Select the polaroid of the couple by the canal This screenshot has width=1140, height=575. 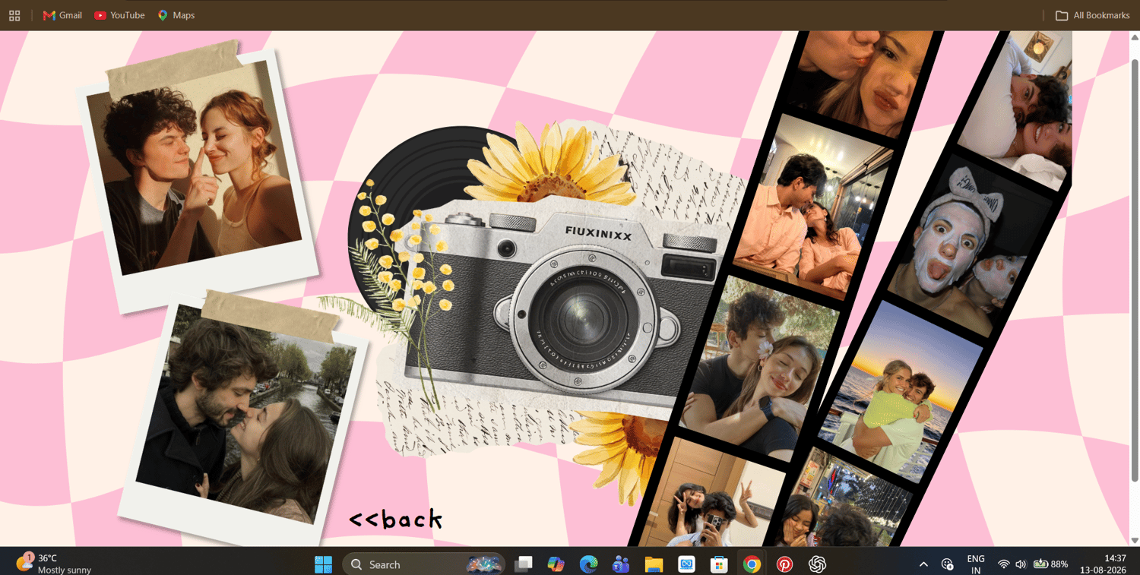245,418
